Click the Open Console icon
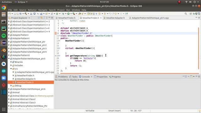This screenshot has height=113, width=201. point(191,77)
